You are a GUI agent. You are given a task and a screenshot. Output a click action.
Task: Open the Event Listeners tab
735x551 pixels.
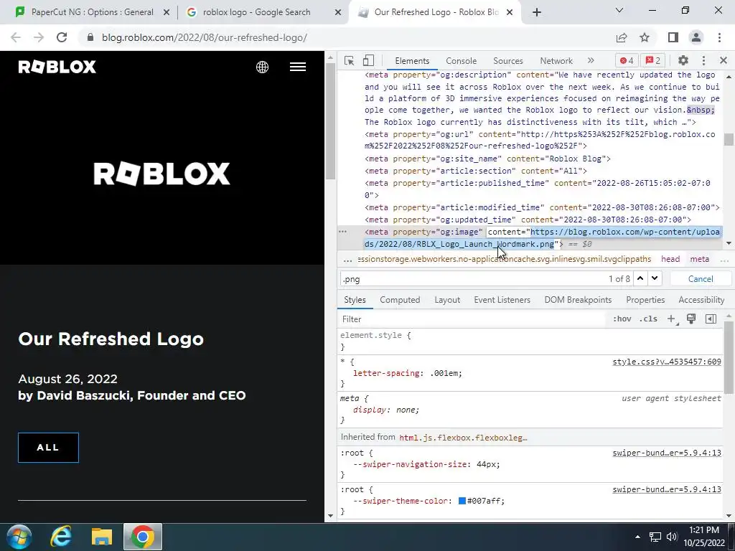[x=502, y=300]
